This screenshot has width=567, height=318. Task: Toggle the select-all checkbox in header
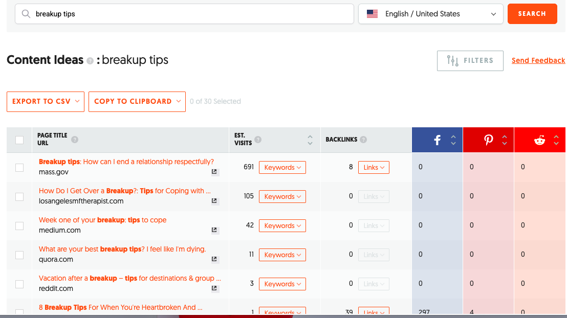pyautogui.click(x=19, y=140)
